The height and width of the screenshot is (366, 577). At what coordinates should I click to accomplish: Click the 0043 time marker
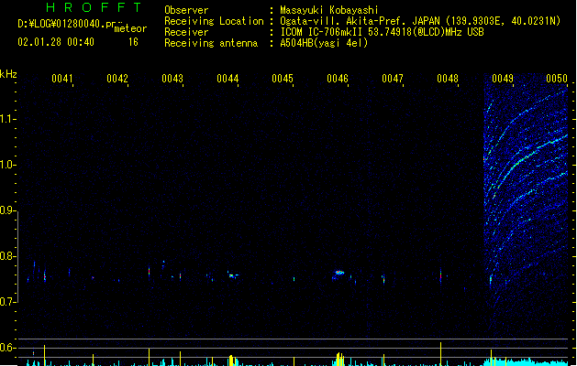tap(172, 79)
